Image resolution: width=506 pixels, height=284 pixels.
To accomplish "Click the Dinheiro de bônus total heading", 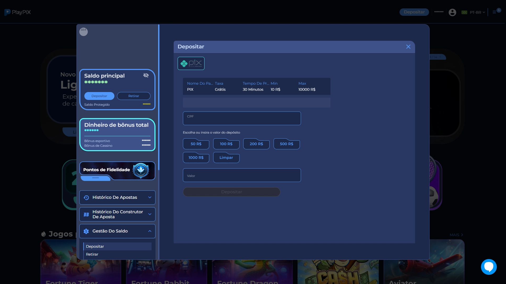I will pyautogui.click(x=116, y=125).
